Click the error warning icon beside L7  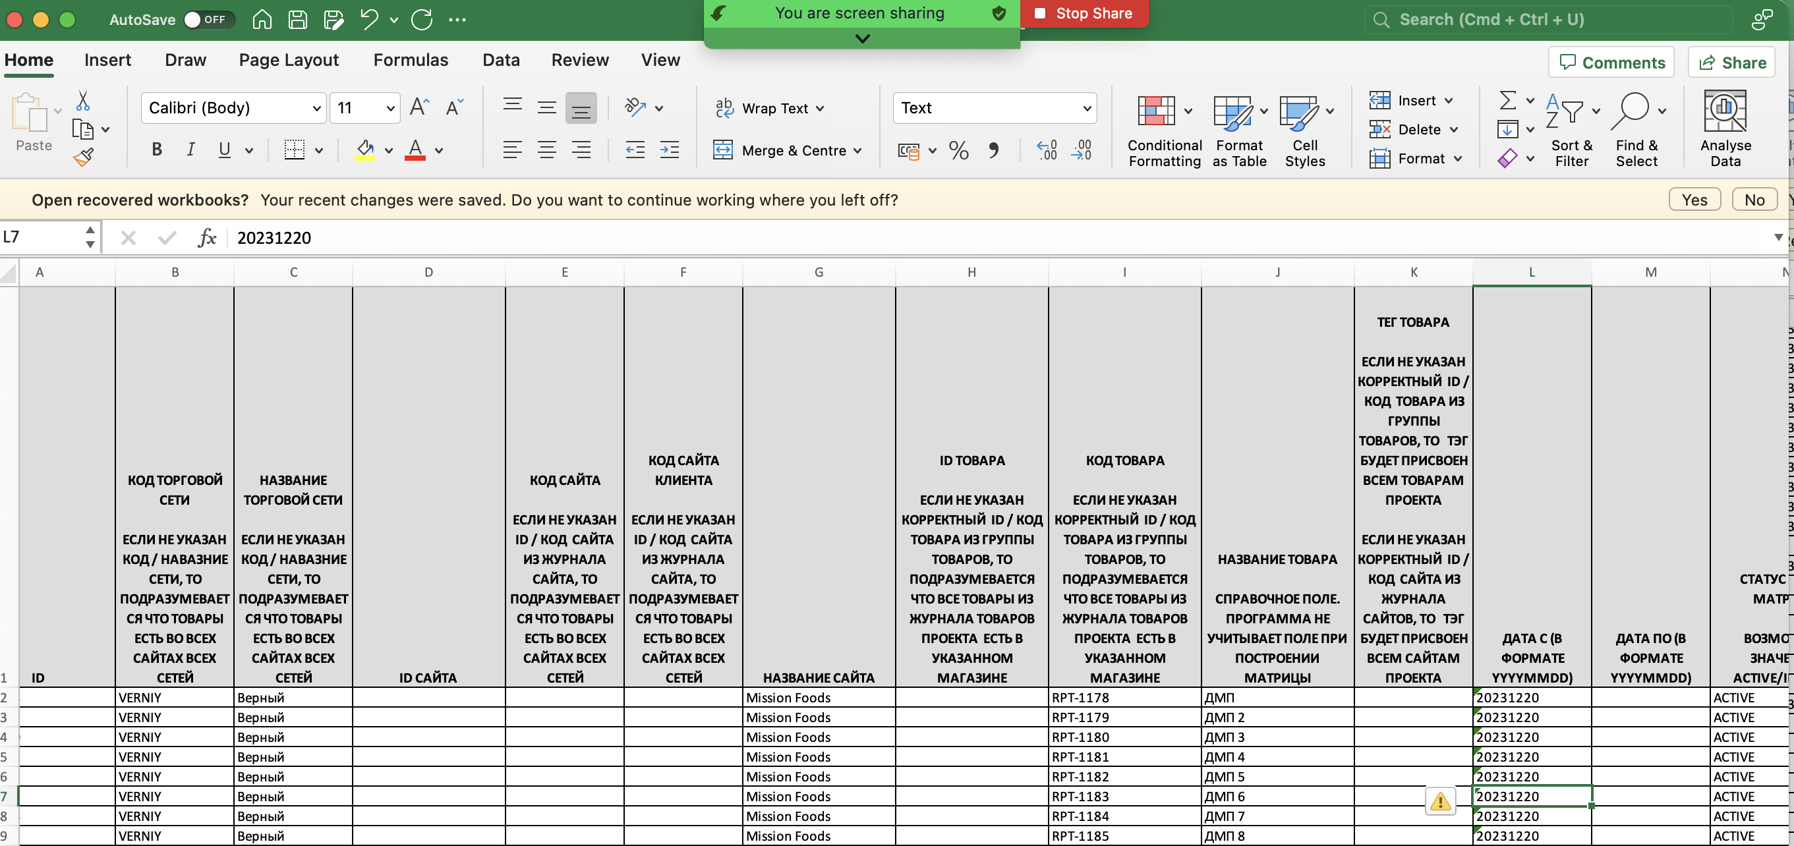coord(1440,801)
